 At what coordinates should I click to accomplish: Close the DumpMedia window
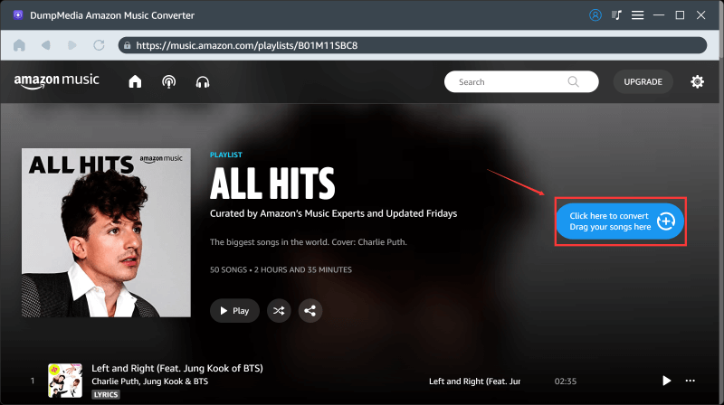(700, 15)
